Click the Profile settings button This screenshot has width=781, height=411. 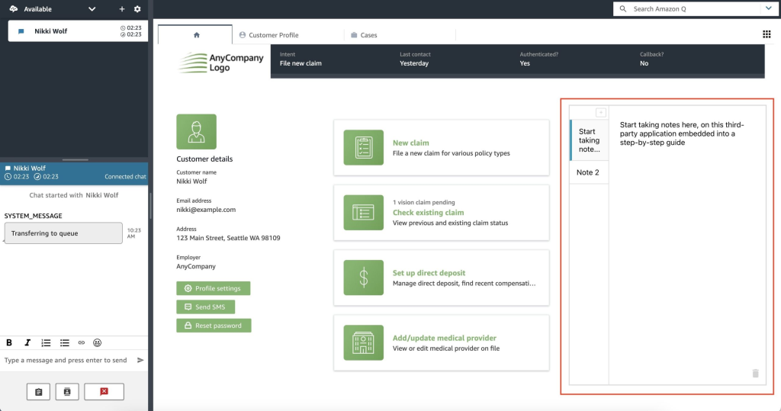tap(214, 288)
